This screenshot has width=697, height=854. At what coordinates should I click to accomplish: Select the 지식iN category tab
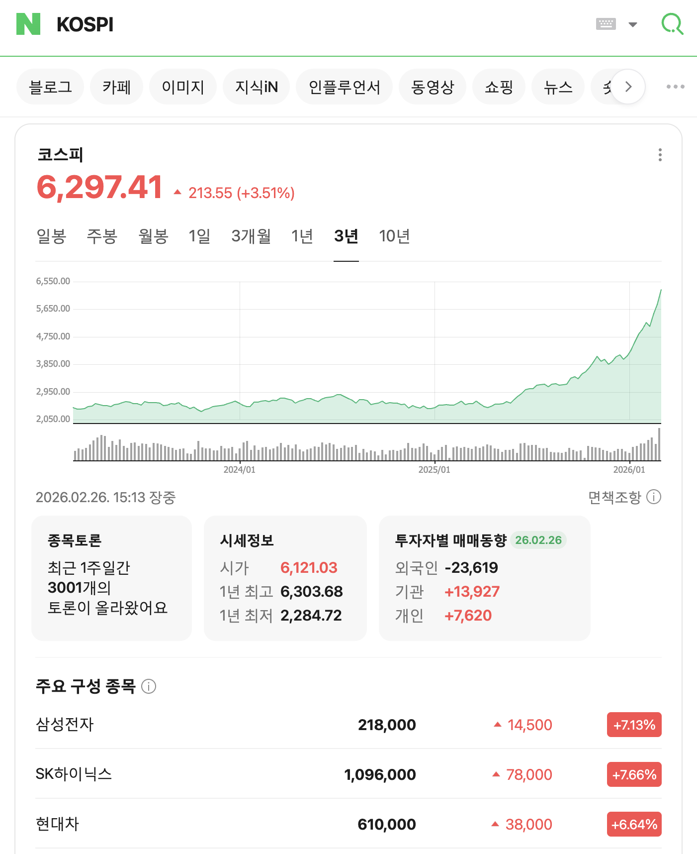tap(256, 87)
